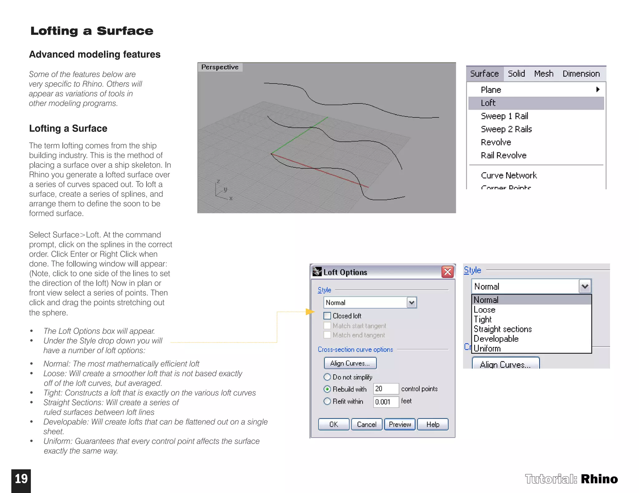
Task: Click the Preview button
Action: (x=400, y=424)
